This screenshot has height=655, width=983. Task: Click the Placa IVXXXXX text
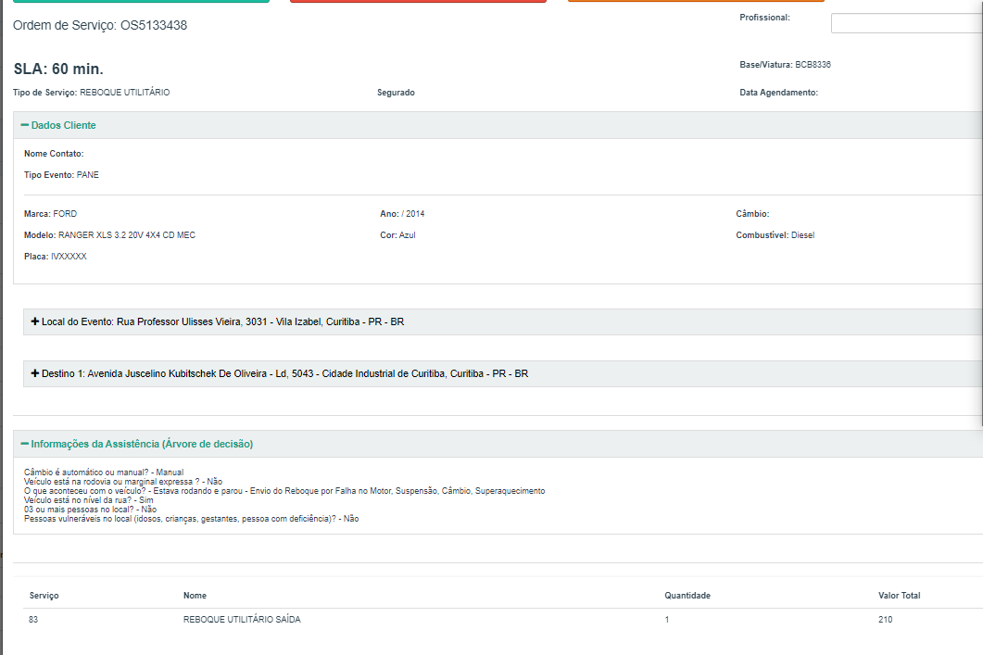(56, 257)
